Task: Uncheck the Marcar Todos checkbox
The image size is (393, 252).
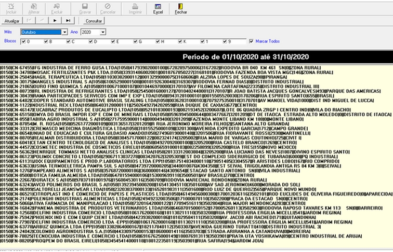Action: click(251, 41)
